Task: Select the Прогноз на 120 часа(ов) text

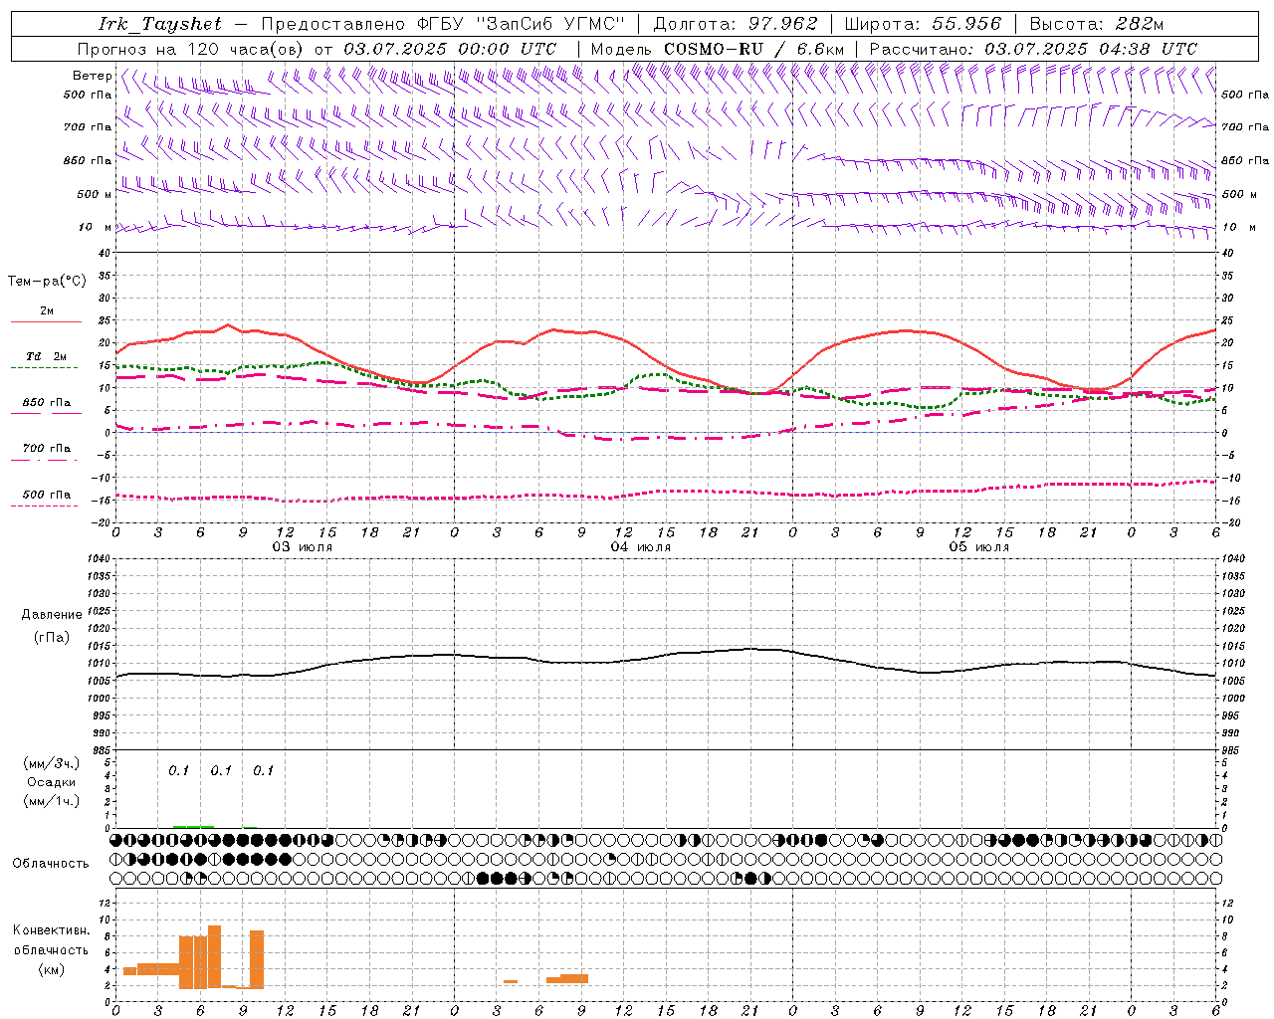Action: (x=192, y=49)
